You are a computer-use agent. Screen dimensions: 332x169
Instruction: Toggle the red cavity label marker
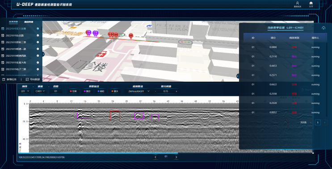click(x=73, y=91)
